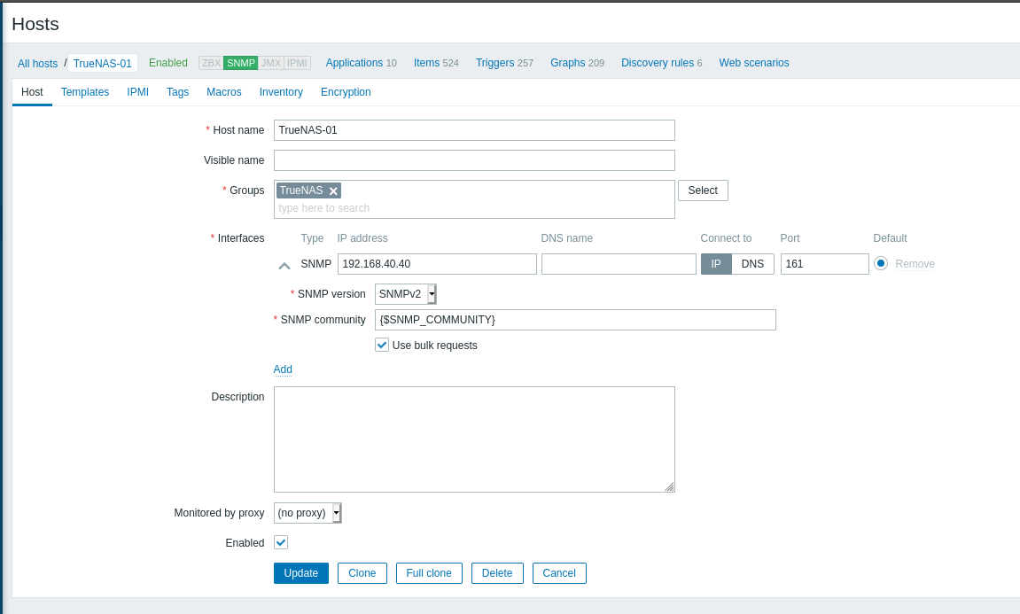Focus the IP address field
1020x614 pixels.
pos(437,263)
